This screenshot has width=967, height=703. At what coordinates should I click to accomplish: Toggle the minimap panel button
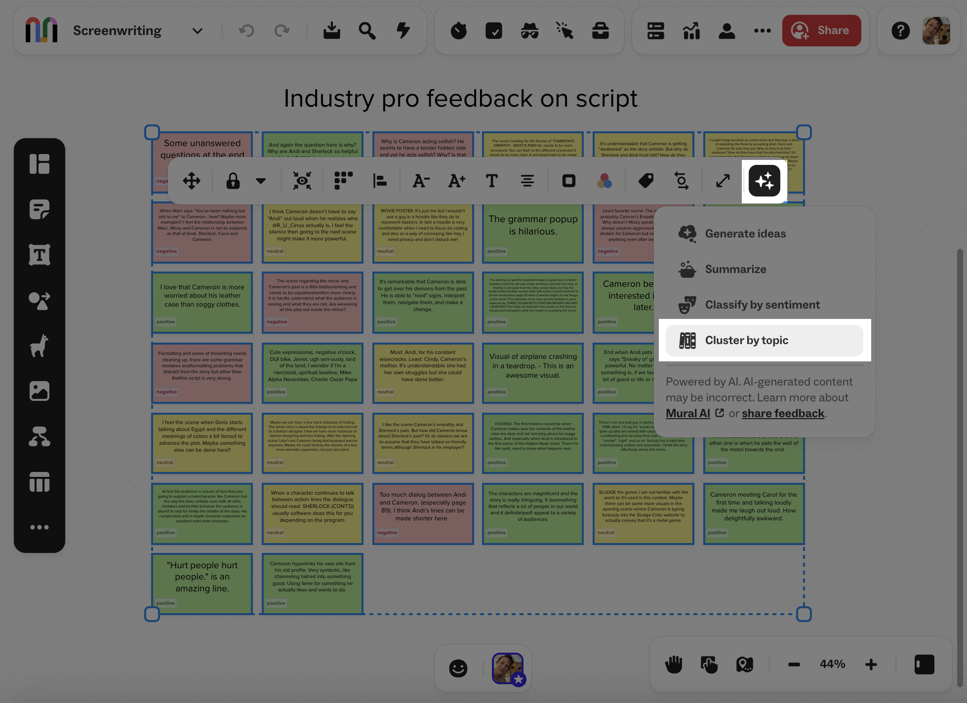tap(924, 664)
